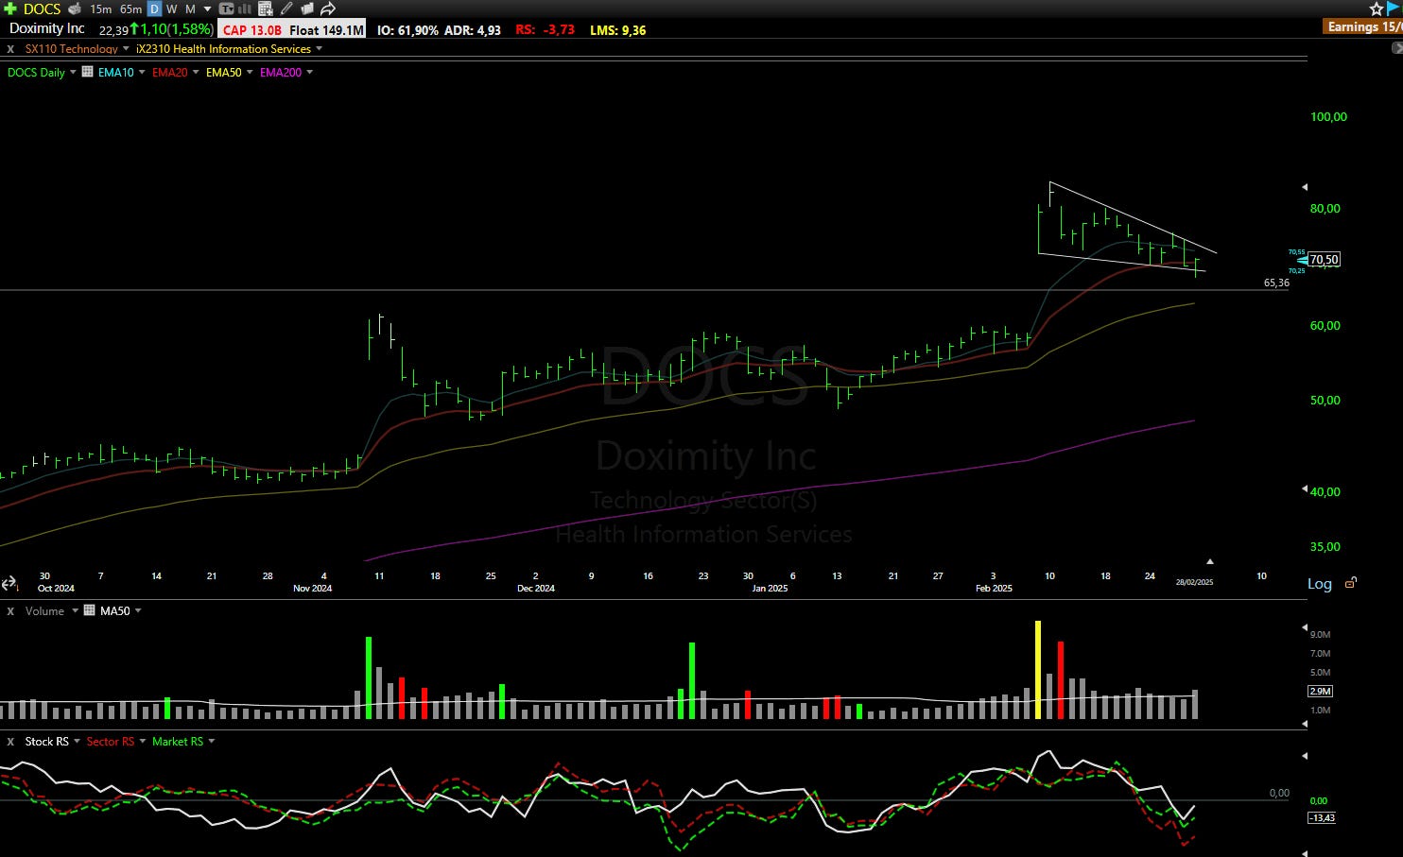This screenshot has height=857, width=1403.
Task: Click the IO: 61,90% value
Action: click(407, 30)
